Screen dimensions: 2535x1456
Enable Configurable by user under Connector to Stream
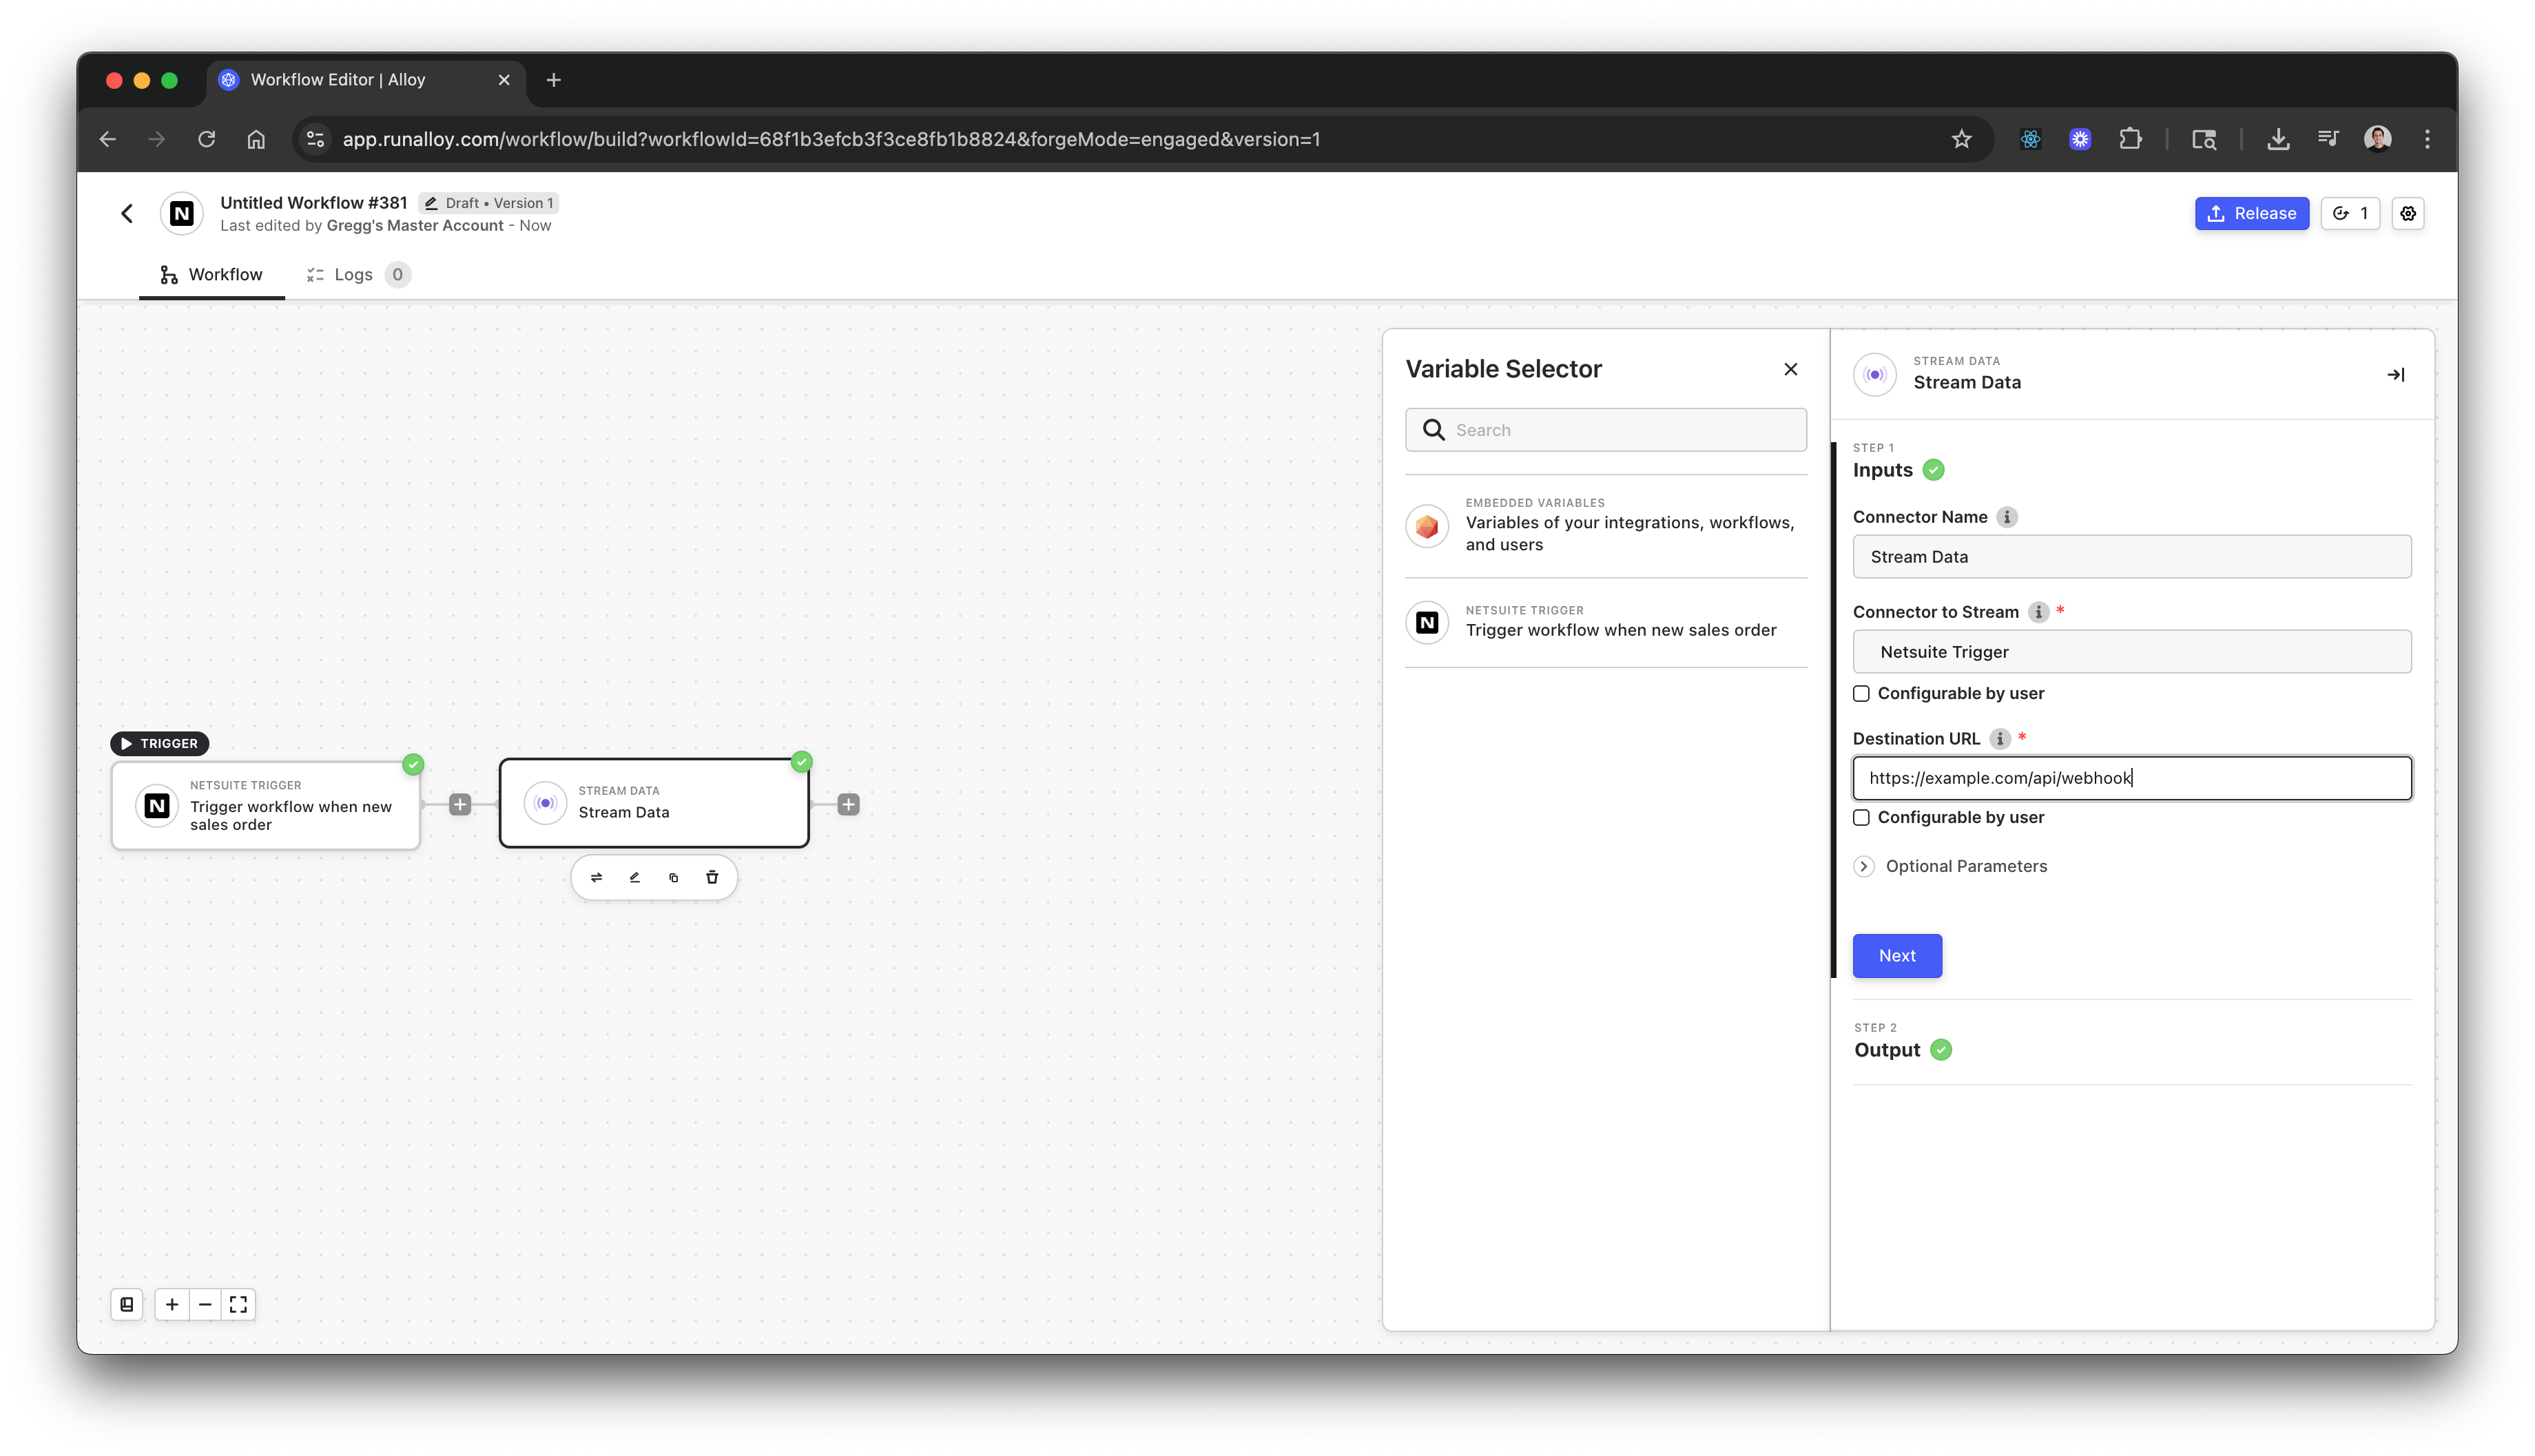tap(1861, 693)
